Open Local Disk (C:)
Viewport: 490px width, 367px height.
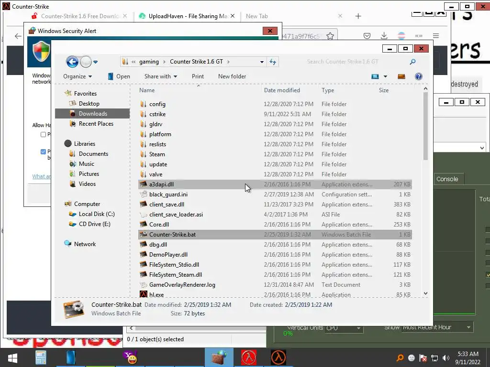coord(97,214)
